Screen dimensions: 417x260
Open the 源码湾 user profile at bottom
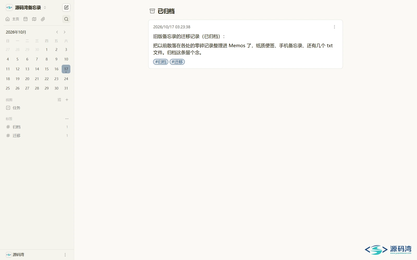[x=15, y=255]
